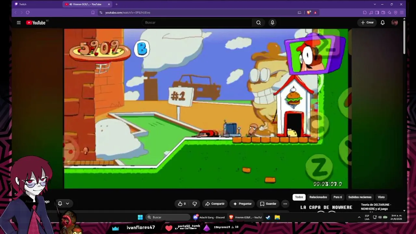This screenshot has width=416, height=234.
Task: Open Adachi Gang Discord taskbar window
Action: coord(209,217)
